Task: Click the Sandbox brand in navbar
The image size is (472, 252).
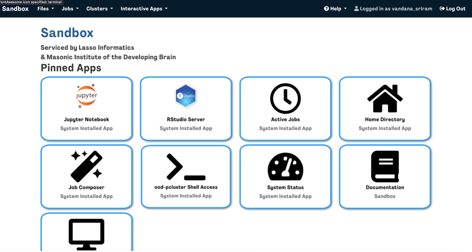Action: click(15, 9)
